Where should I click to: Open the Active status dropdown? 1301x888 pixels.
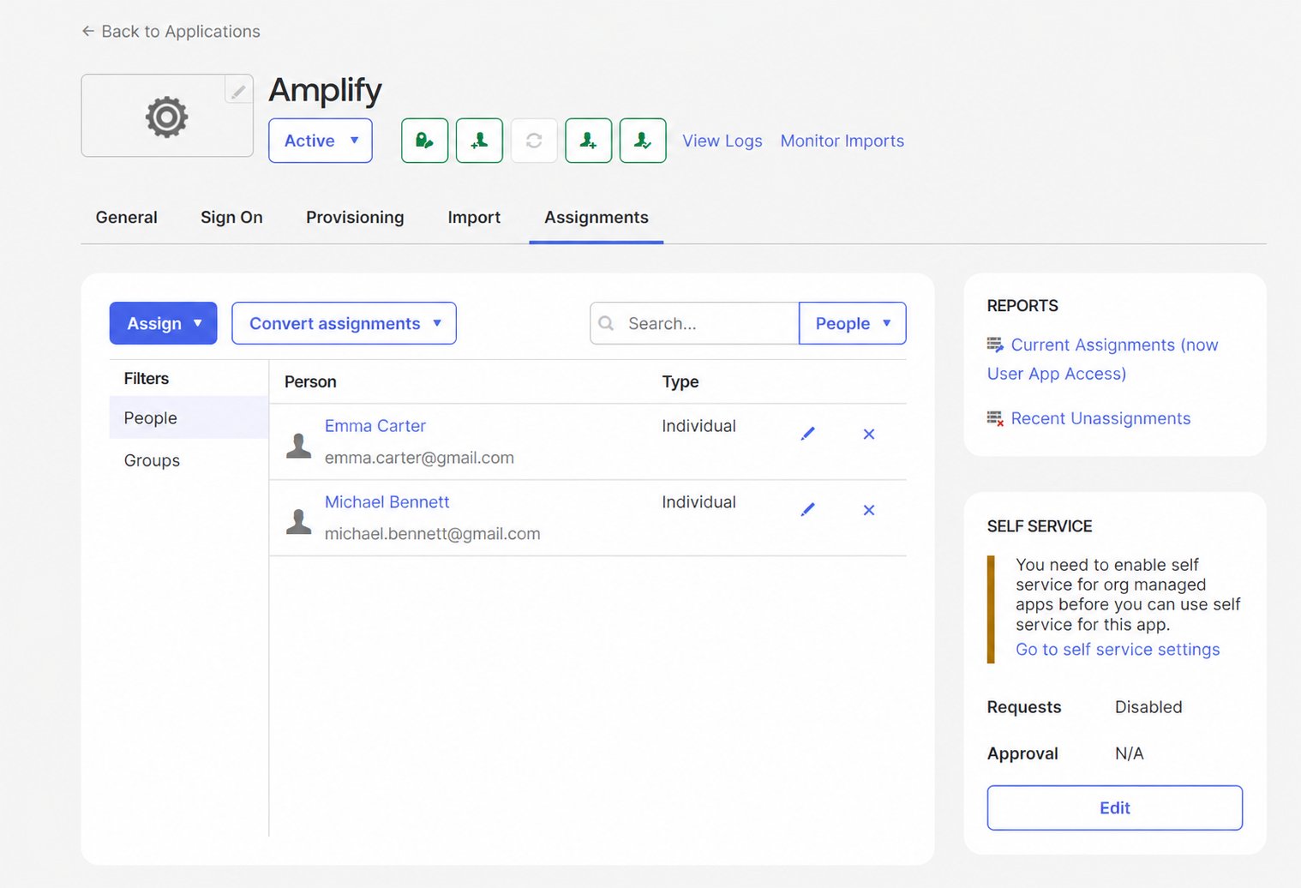pyautogui.click(x=321, y=141)
